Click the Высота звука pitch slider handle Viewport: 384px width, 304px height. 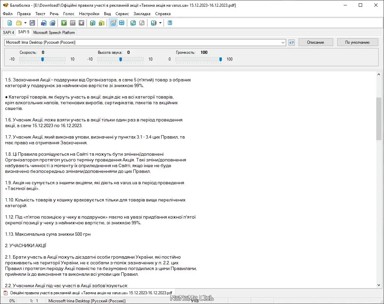(120, 59)
